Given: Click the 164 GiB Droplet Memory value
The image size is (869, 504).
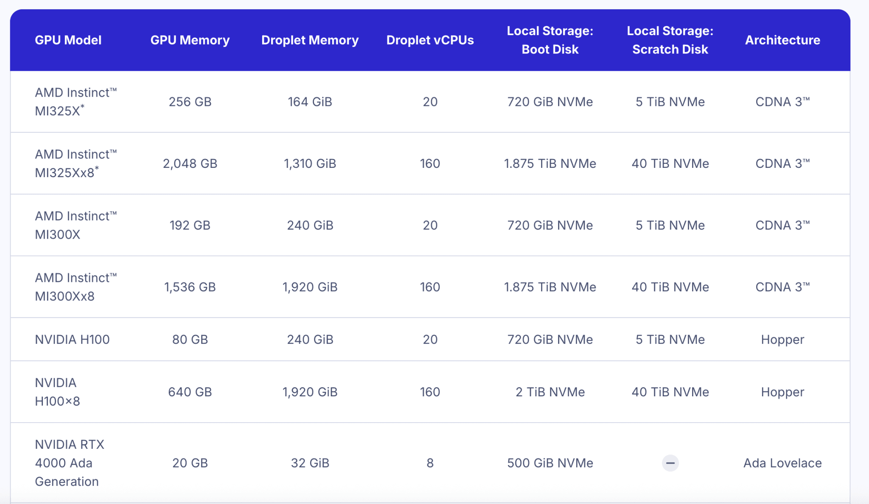Looking at the screenshot, I should pyautogui.click(x=310, y=102).
